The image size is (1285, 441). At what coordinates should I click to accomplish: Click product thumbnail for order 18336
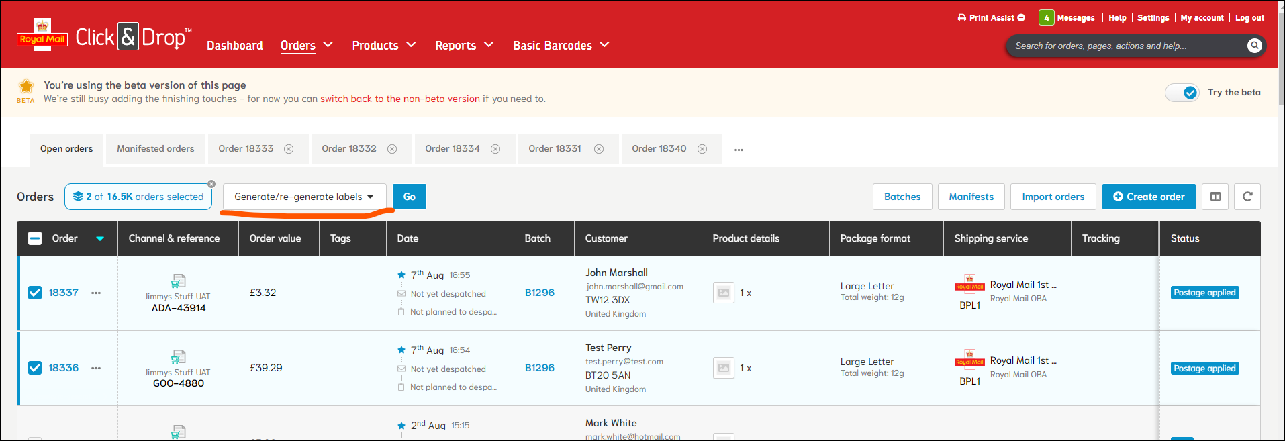pyautogui.click(x=723, y=368)
